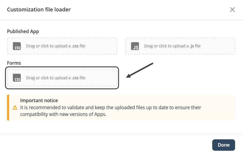The width and height of the screenshot is (243, 156).
Task: Click the Forms .css upload text
Action: [56, 78]
